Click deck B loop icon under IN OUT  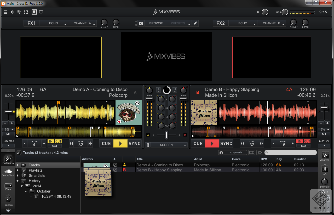coord(303,146)
